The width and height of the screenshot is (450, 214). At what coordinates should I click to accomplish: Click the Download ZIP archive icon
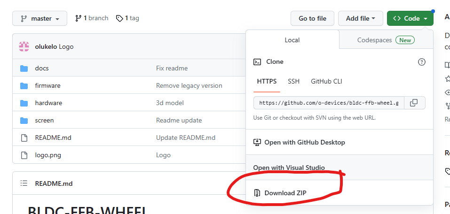point(257,193)
